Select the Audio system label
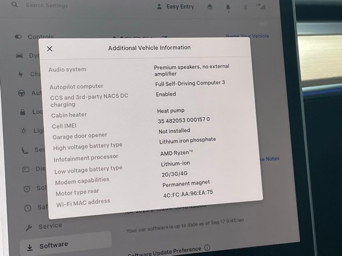Screen dimensions: 342x256 pos(67,69)
